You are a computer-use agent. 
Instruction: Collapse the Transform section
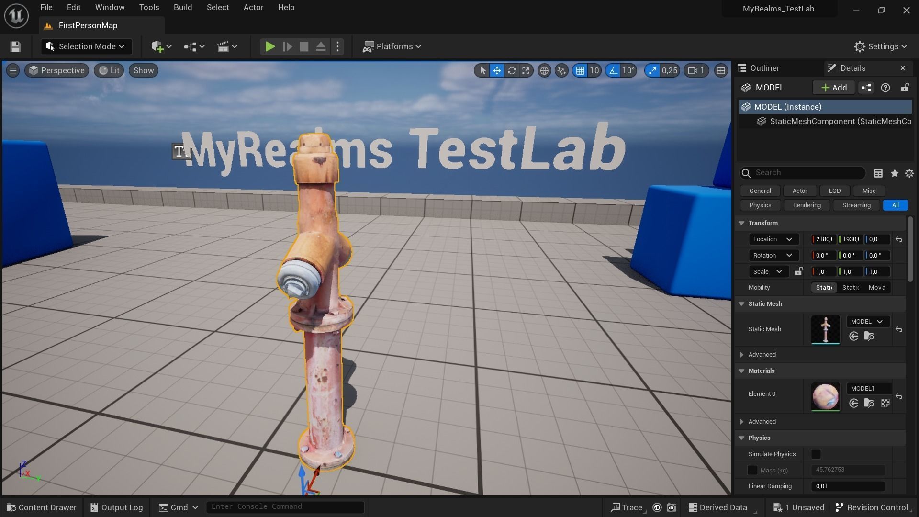(x=741, y=223)
